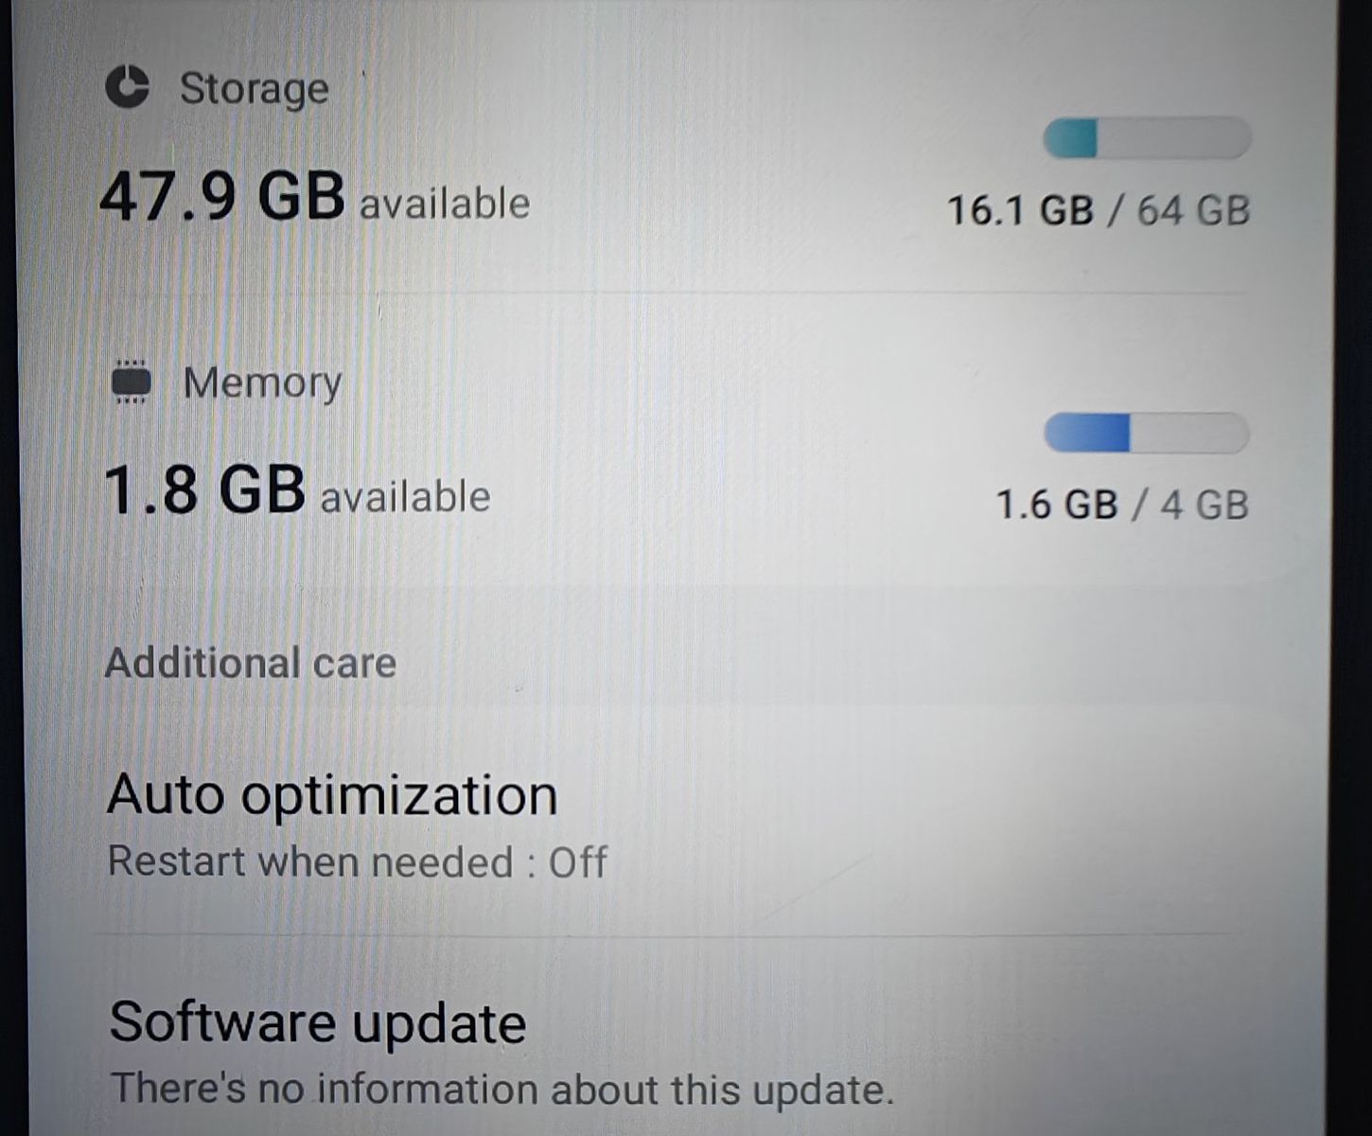Click the empty grey portion of storage bar
1372x1136 pixels.
(1174, 138)
